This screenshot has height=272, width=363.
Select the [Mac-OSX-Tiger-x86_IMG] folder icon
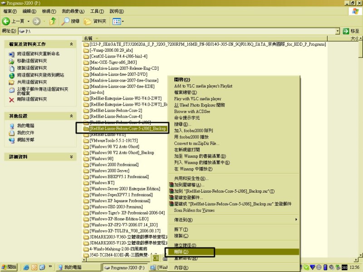pos(86,62)
